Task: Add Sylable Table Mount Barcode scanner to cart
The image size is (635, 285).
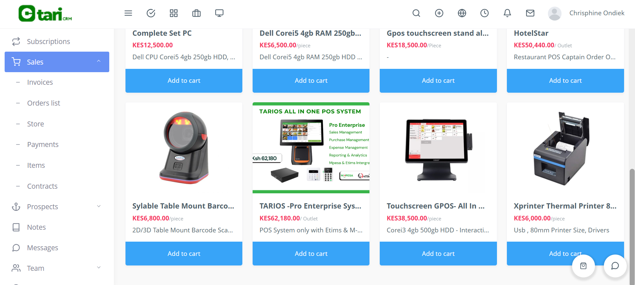Action: tap(184, 254)
